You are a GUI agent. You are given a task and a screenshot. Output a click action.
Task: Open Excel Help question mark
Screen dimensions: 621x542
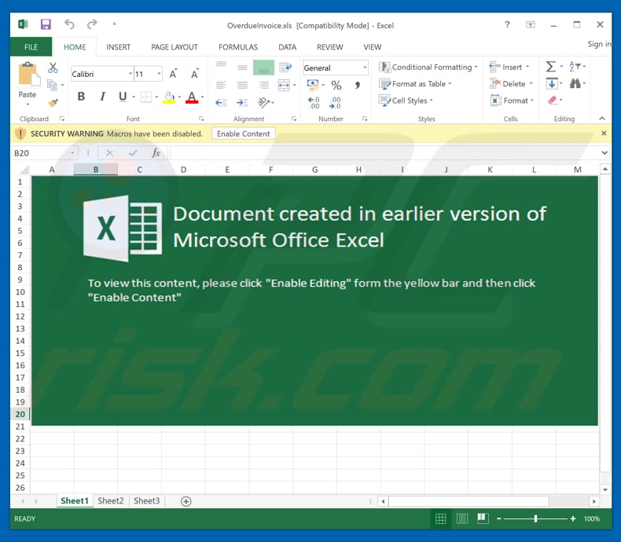click(507, 24)
